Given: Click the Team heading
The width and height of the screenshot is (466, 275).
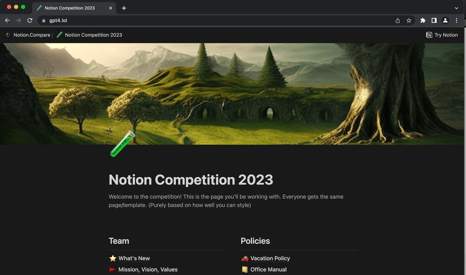Looking at the screenshot, I should pos(119,241).
